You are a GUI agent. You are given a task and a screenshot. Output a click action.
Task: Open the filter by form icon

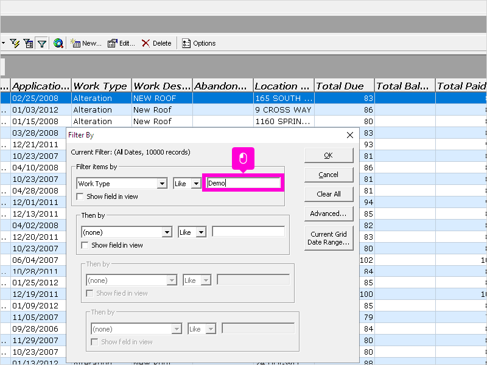click(29, 43)
